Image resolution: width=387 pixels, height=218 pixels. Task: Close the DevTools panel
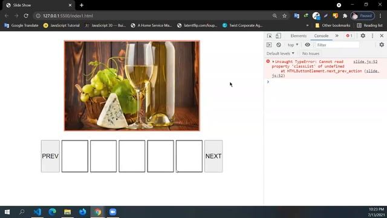[382, 36]
